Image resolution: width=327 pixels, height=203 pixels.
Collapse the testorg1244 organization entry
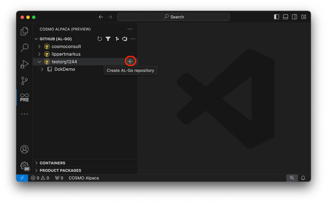click(39, 62)
